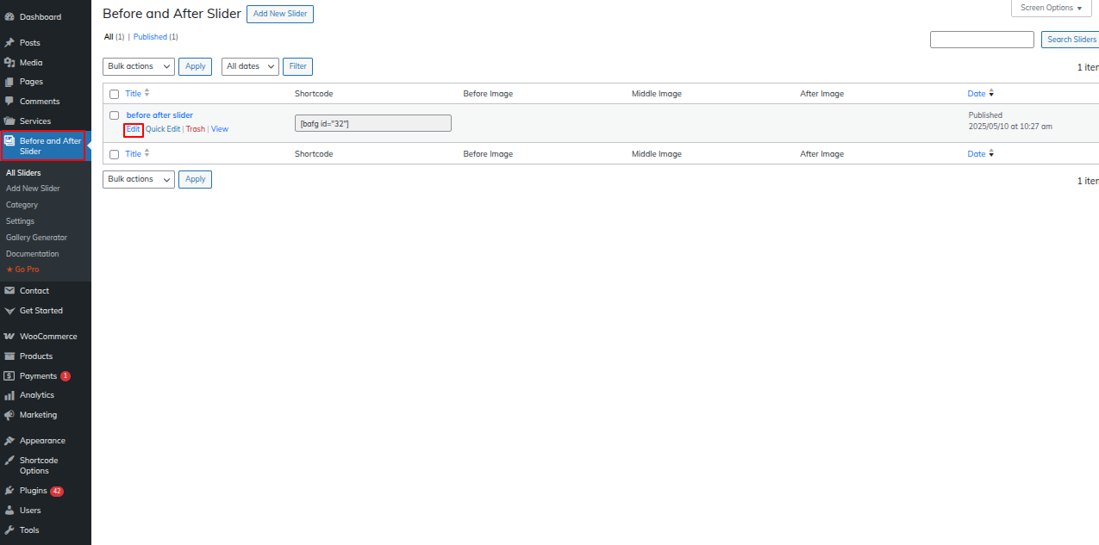The image size is (1099, 545).
Task: Click the top Apply button
Action: (x=196, y=66)
